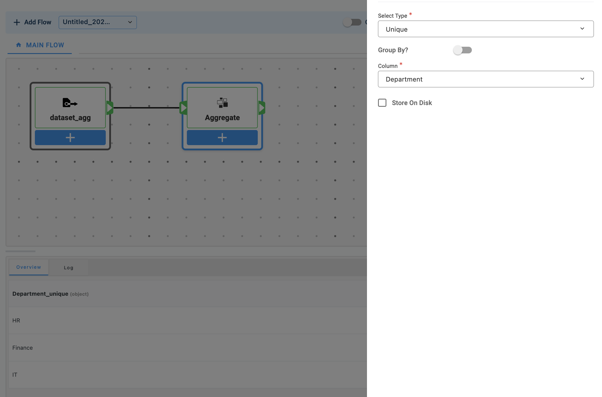Click Aggregate node output port arrow

tap(261, 108)
